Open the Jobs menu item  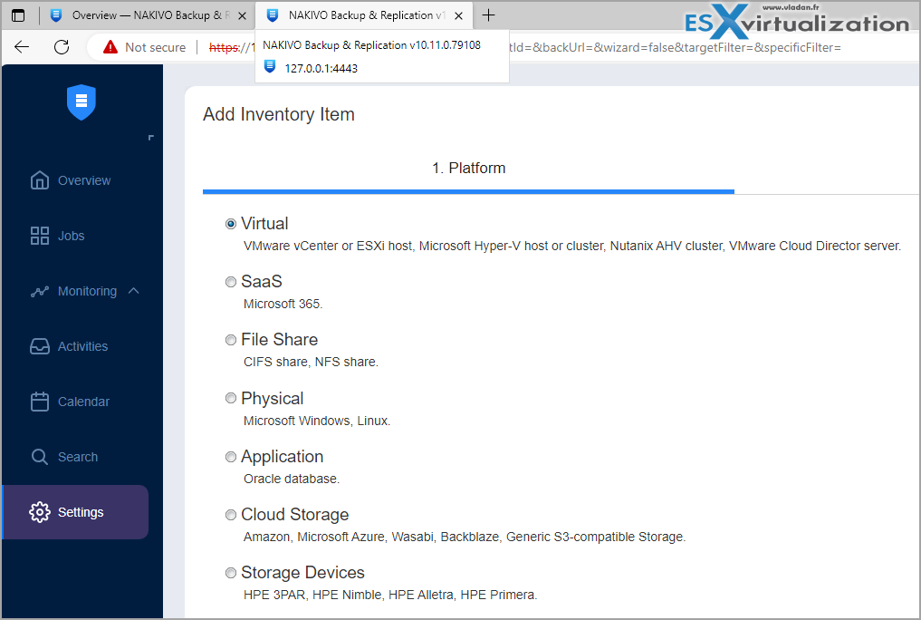(x=74, y=236)
